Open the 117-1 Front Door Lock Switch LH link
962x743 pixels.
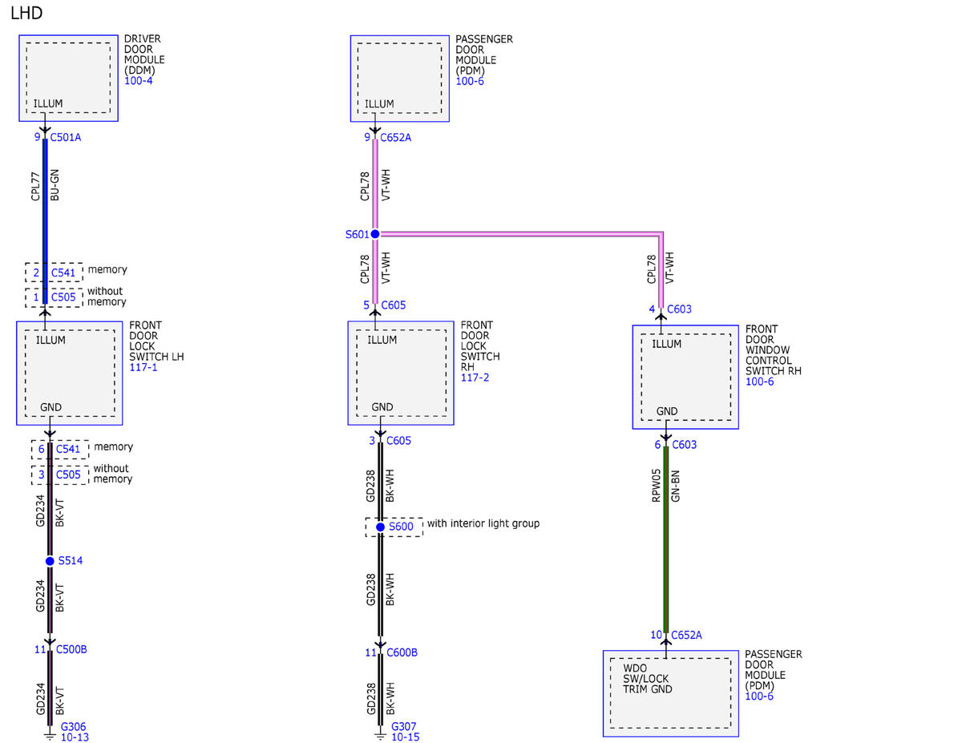[143, 368]
